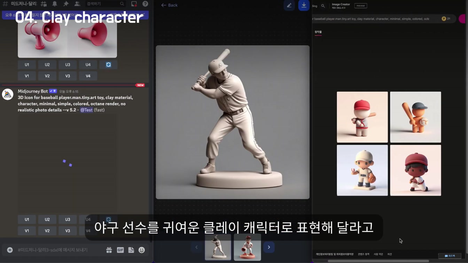Image resolution: width=468 pixels, height=263 pixels.
Task: Click the U1 button under the megaphone images
Action: point(27,65)
